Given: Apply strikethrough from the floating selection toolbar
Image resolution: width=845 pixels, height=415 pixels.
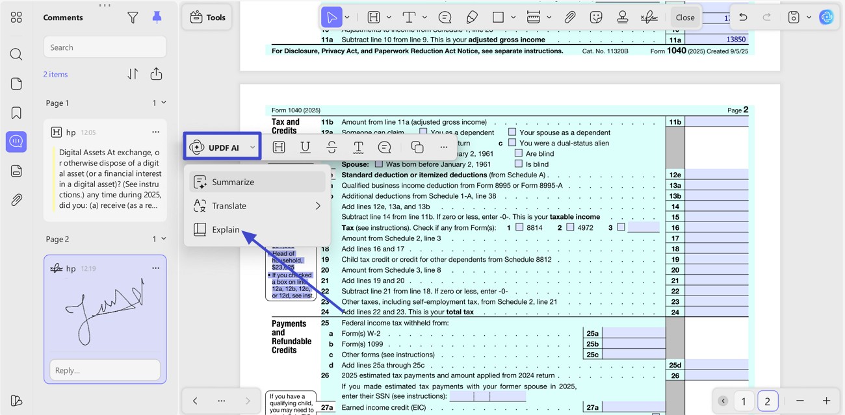Looking at the screenshot, I should [331, 147].
